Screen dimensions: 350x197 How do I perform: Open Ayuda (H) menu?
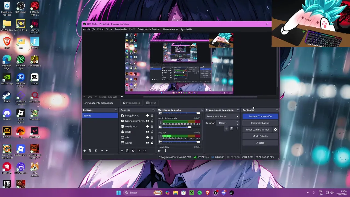(x=186, y=29)
